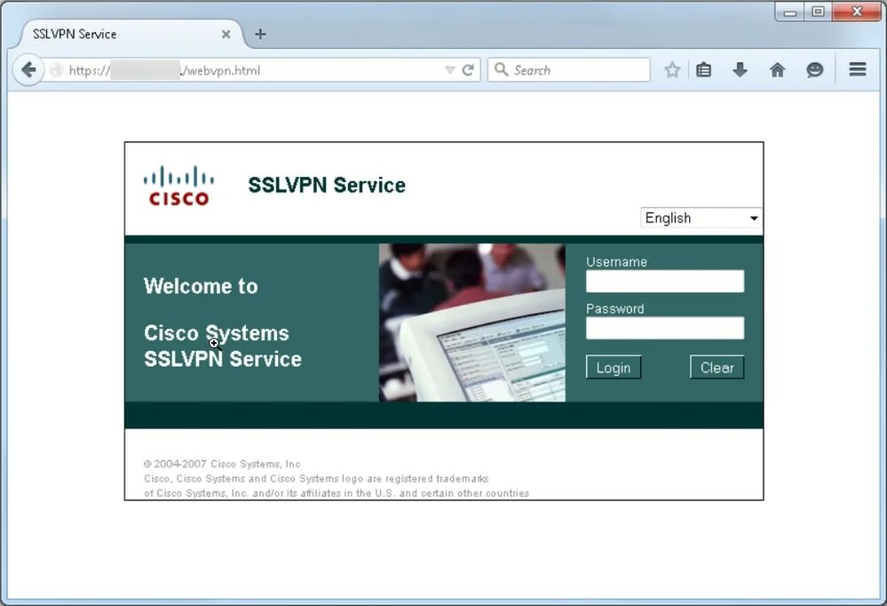Click the Cisco logo
Image resolution: width=887 pixels, height=606 pixels.
(x=178, y=186)
